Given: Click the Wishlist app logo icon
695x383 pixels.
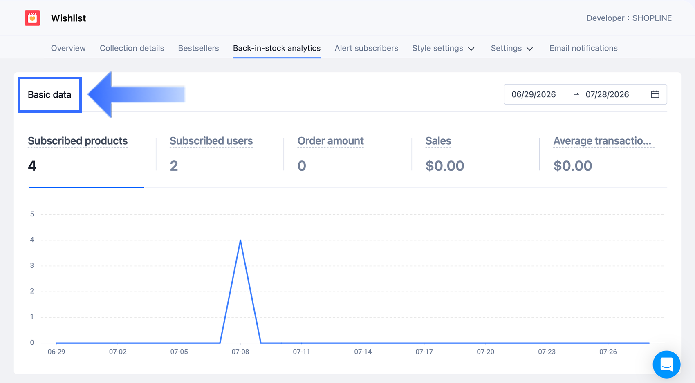Looking at the screenshot, I should pyautogui.click(x=32, y=18).
